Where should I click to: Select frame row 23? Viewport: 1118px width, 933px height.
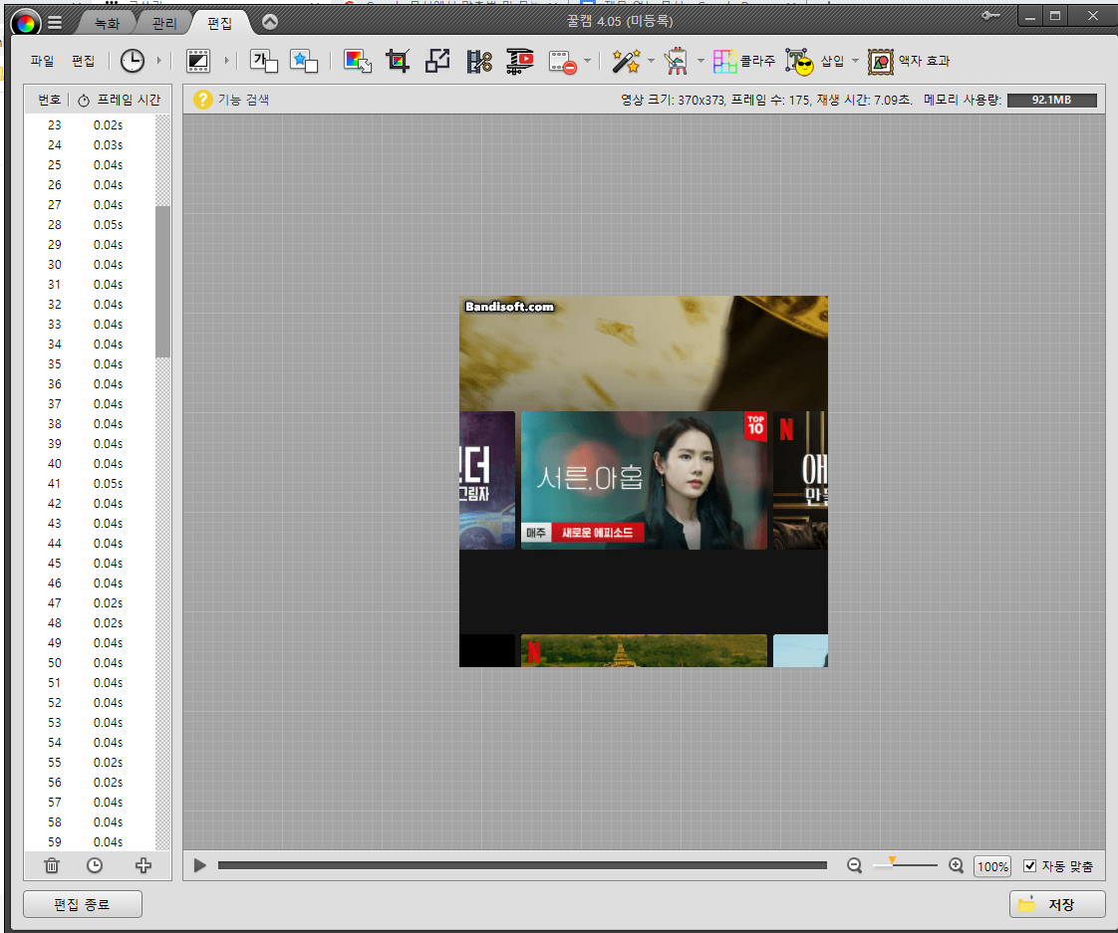90,124
